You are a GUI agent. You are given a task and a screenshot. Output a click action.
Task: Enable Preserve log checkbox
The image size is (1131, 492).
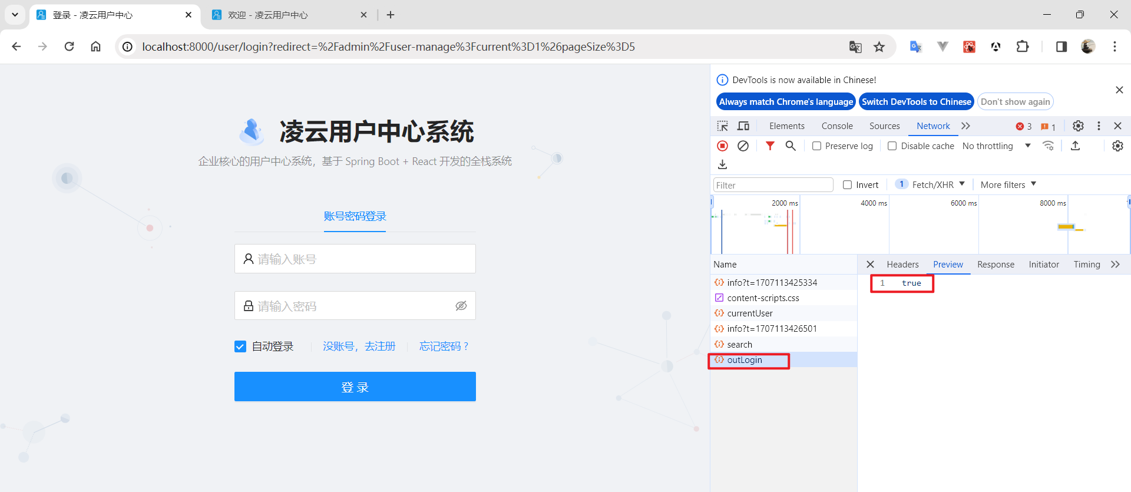click(816, 146)
